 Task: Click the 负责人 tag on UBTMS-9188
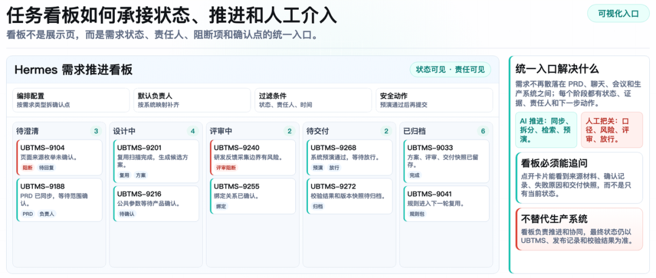[47, 214]
